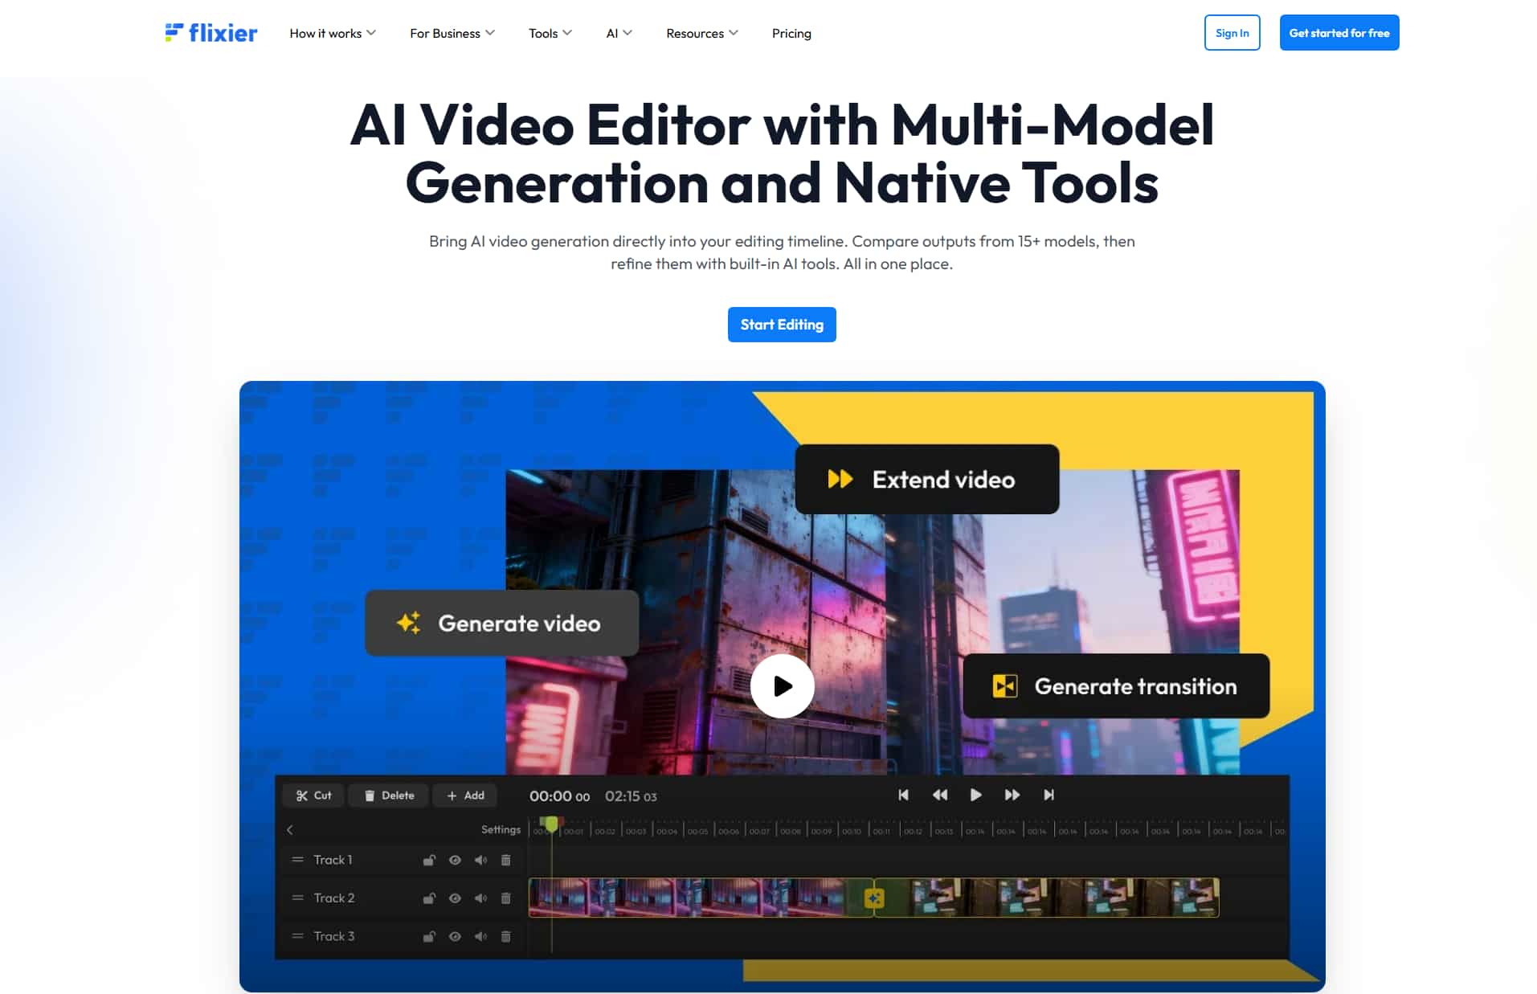Collapse the track panel with back chevron
The height and width of the screenshot is (994, 1537).
290,830
